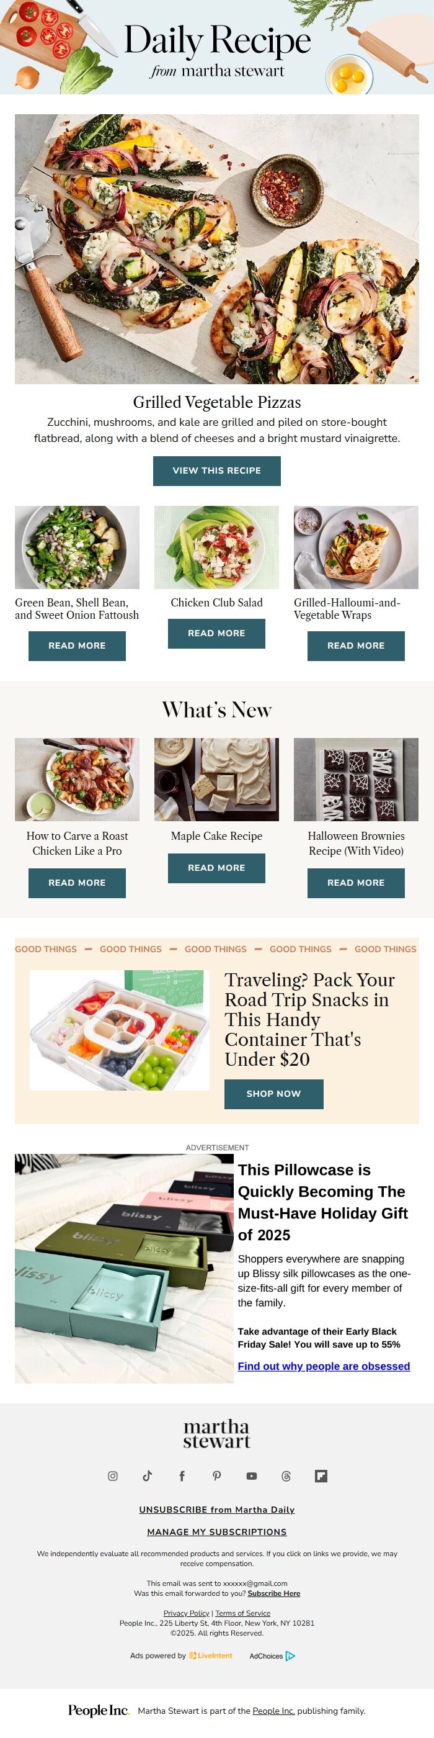Open the Maple Cake Recipe thumbnail
Image resolution: width=434 pixels, height=1738 pixels.
[216, 779]
